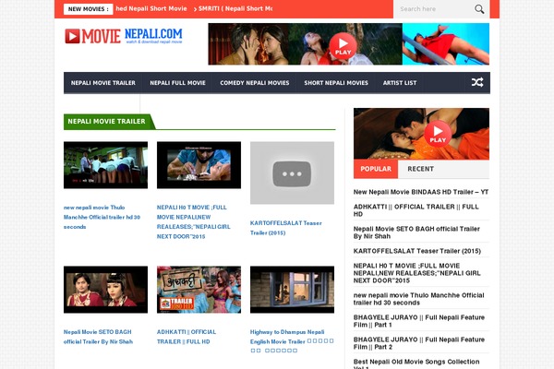This screenshot has width=554, height=369.
Task: Open Nepali Girl Next Door thumbnail
Action: tap(199, 165)
